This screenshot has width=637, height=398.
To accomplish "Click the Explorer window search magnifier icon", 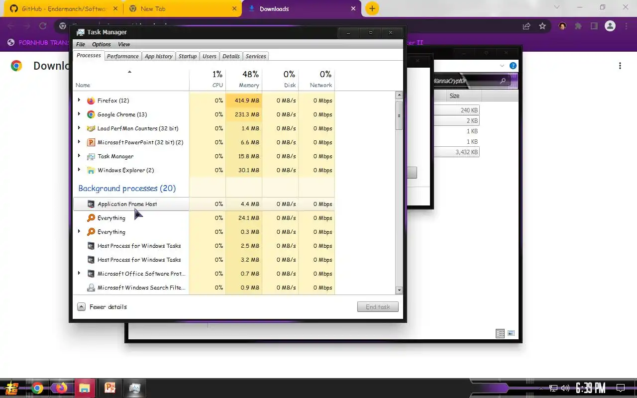I will 503,81.
